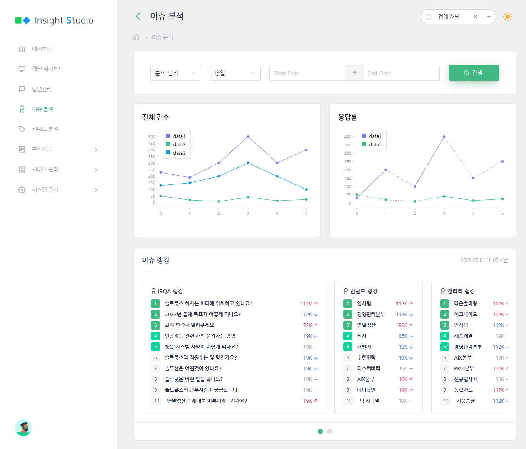The height and width of the screenshot is (449, 526).
Task: Open the user avatar profile
Action: tap(23, 428)
